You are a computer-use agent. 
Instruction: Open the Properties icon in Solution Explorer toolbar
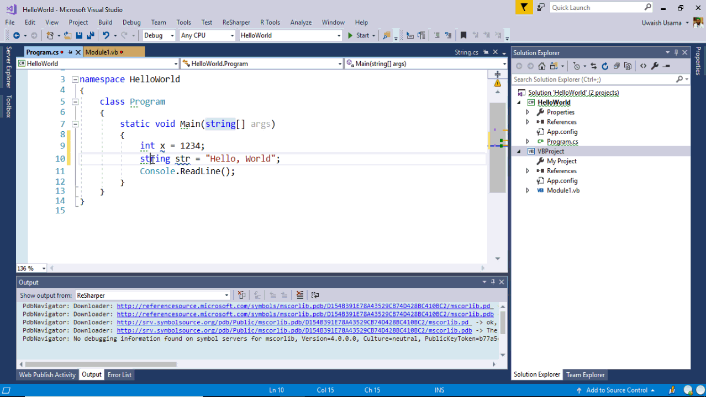click(x=654, y=66)
